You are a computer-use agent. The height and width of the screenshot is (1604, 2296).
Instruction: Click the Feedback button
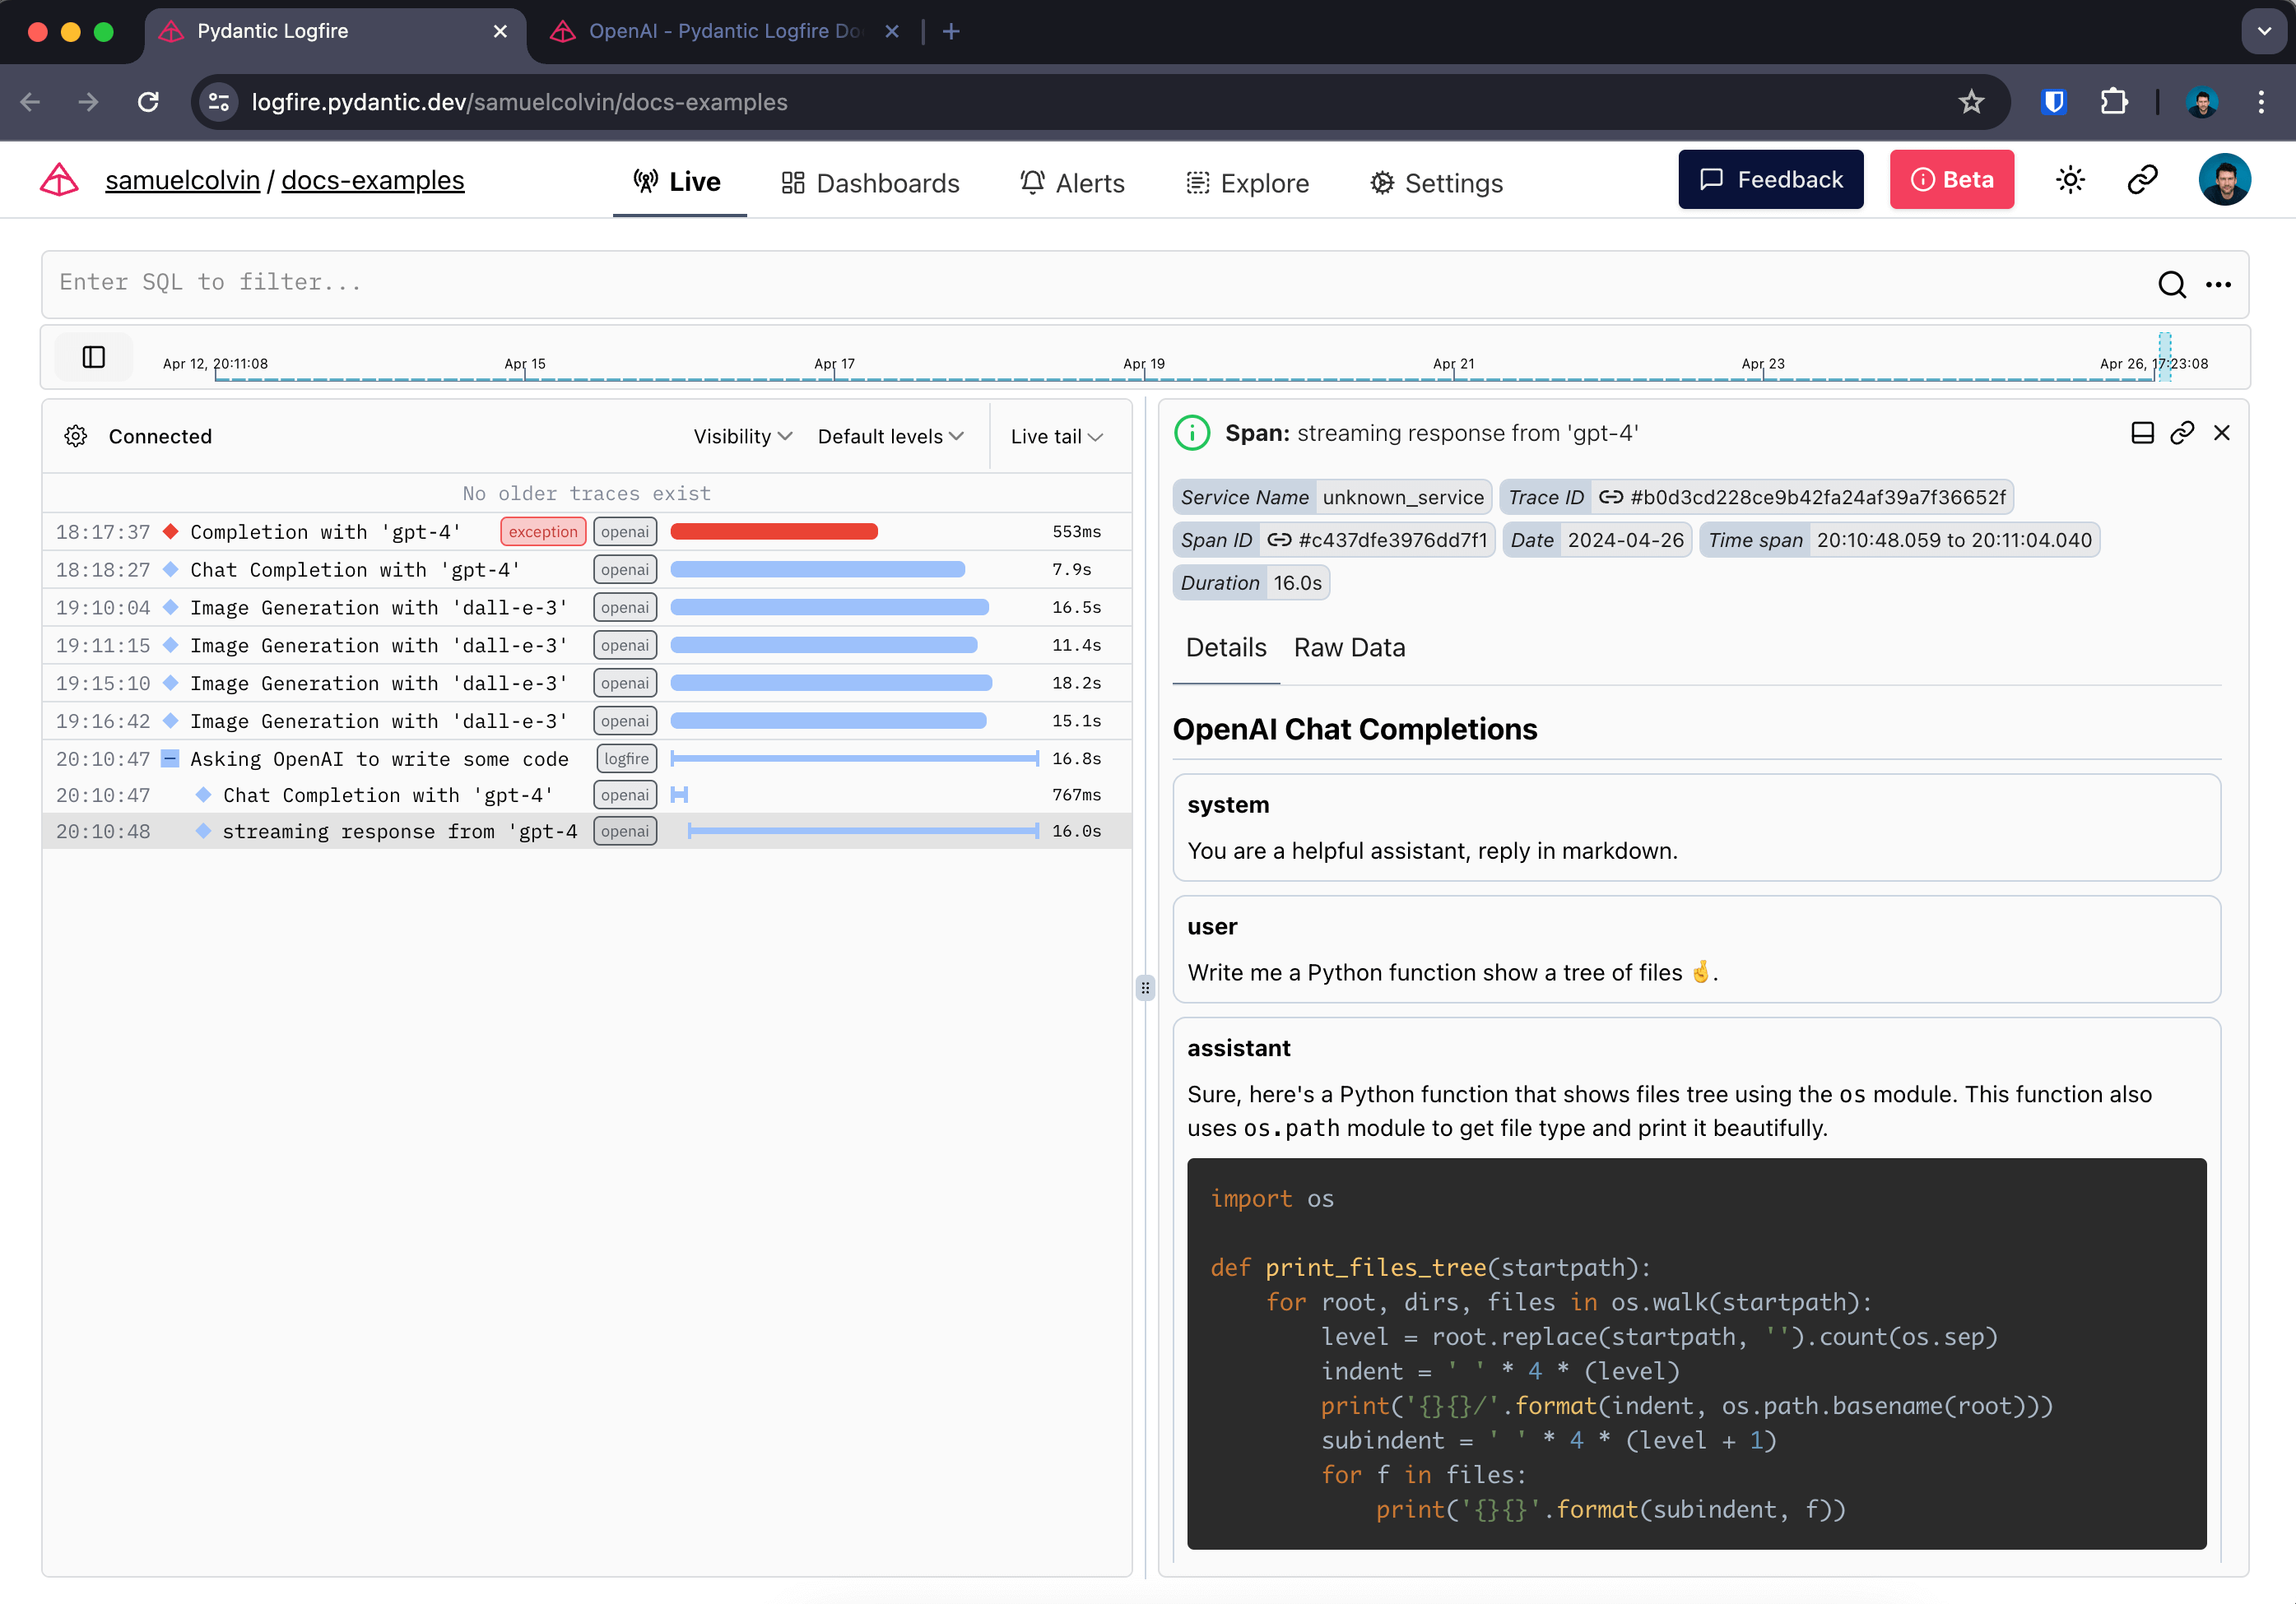[1770, 178]
